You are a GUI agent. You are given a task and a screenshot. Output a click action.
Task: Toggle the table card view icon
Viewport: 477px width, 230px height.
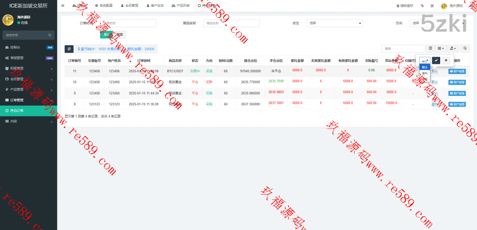[x=430, y=48]
